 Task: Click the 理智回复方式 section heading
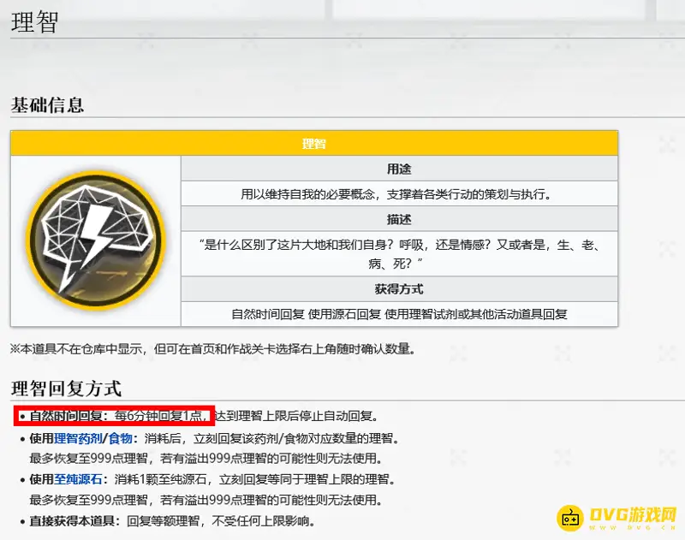66,388
